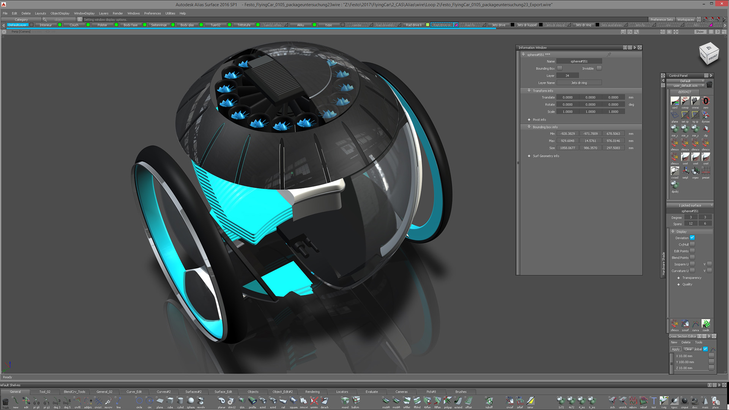Select the skin12 surface tool
The image size is (729, 410).
click(x=232, y=402)
